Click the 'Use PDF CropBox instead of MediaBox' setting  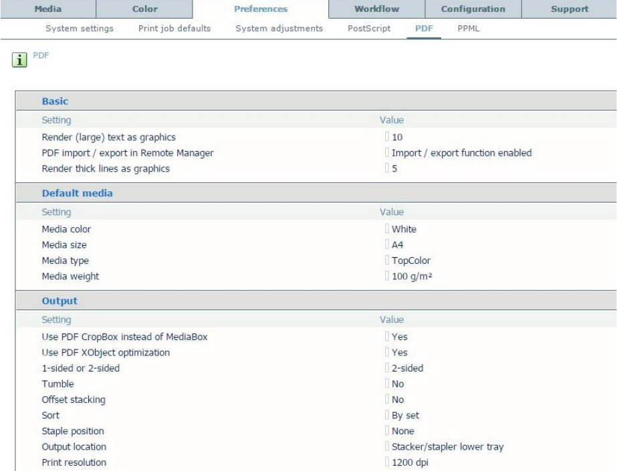[x=124, y=337]
